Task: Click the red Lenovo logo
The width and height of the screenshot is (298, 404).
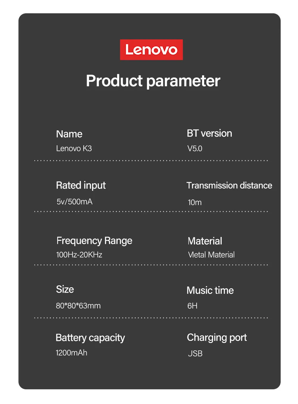Action: point(151,50)
